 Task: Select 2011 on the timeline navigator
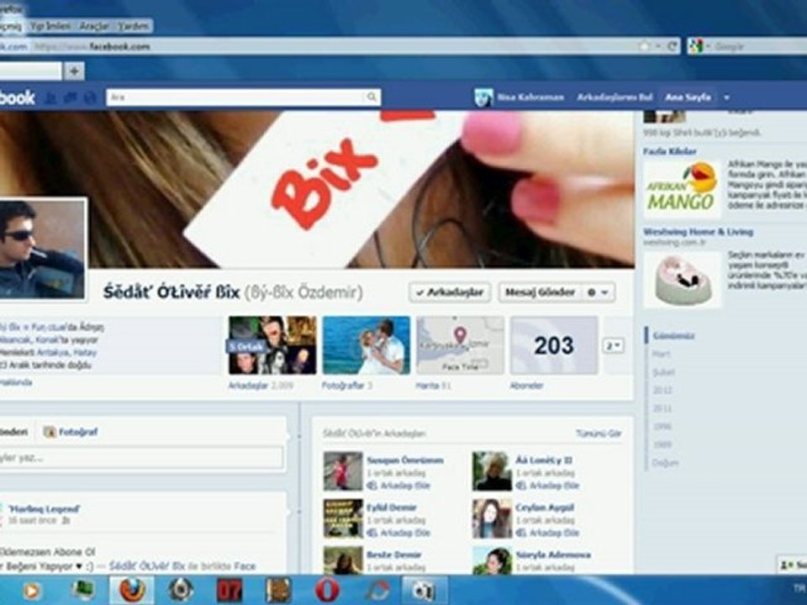(662, 408)
